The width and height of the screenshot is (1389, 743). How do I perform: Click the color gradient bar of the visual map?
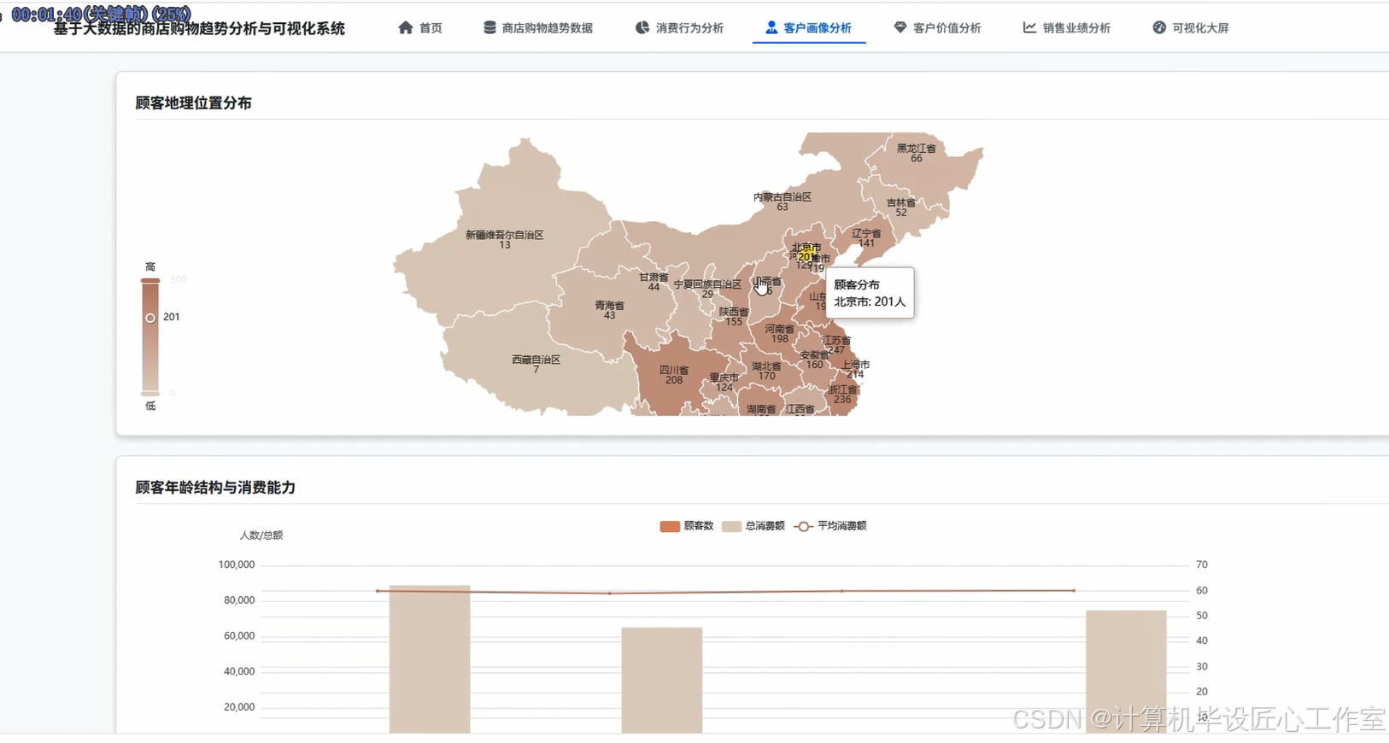pyautogui.click(x=150, y=336)
